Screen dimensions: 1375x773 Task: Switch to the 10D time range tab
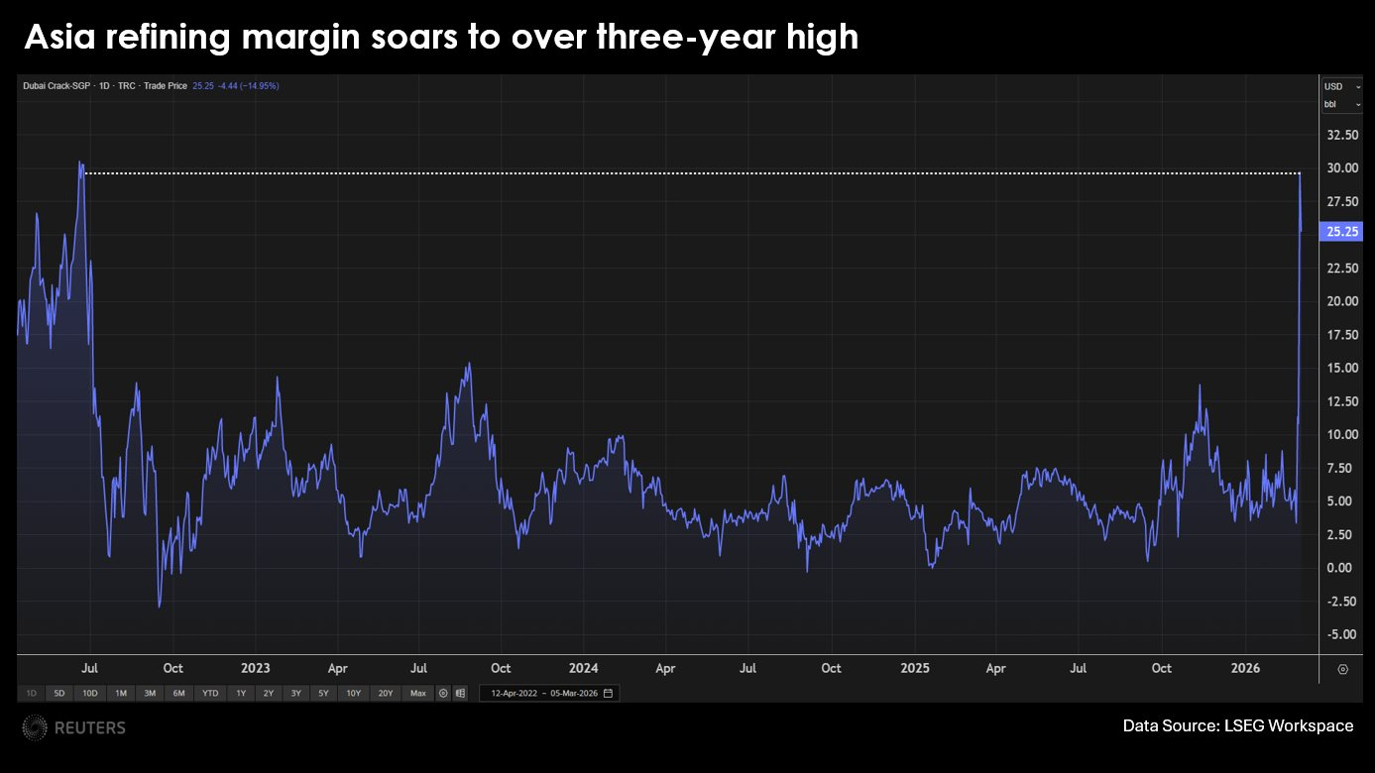(x=89, y=694)
